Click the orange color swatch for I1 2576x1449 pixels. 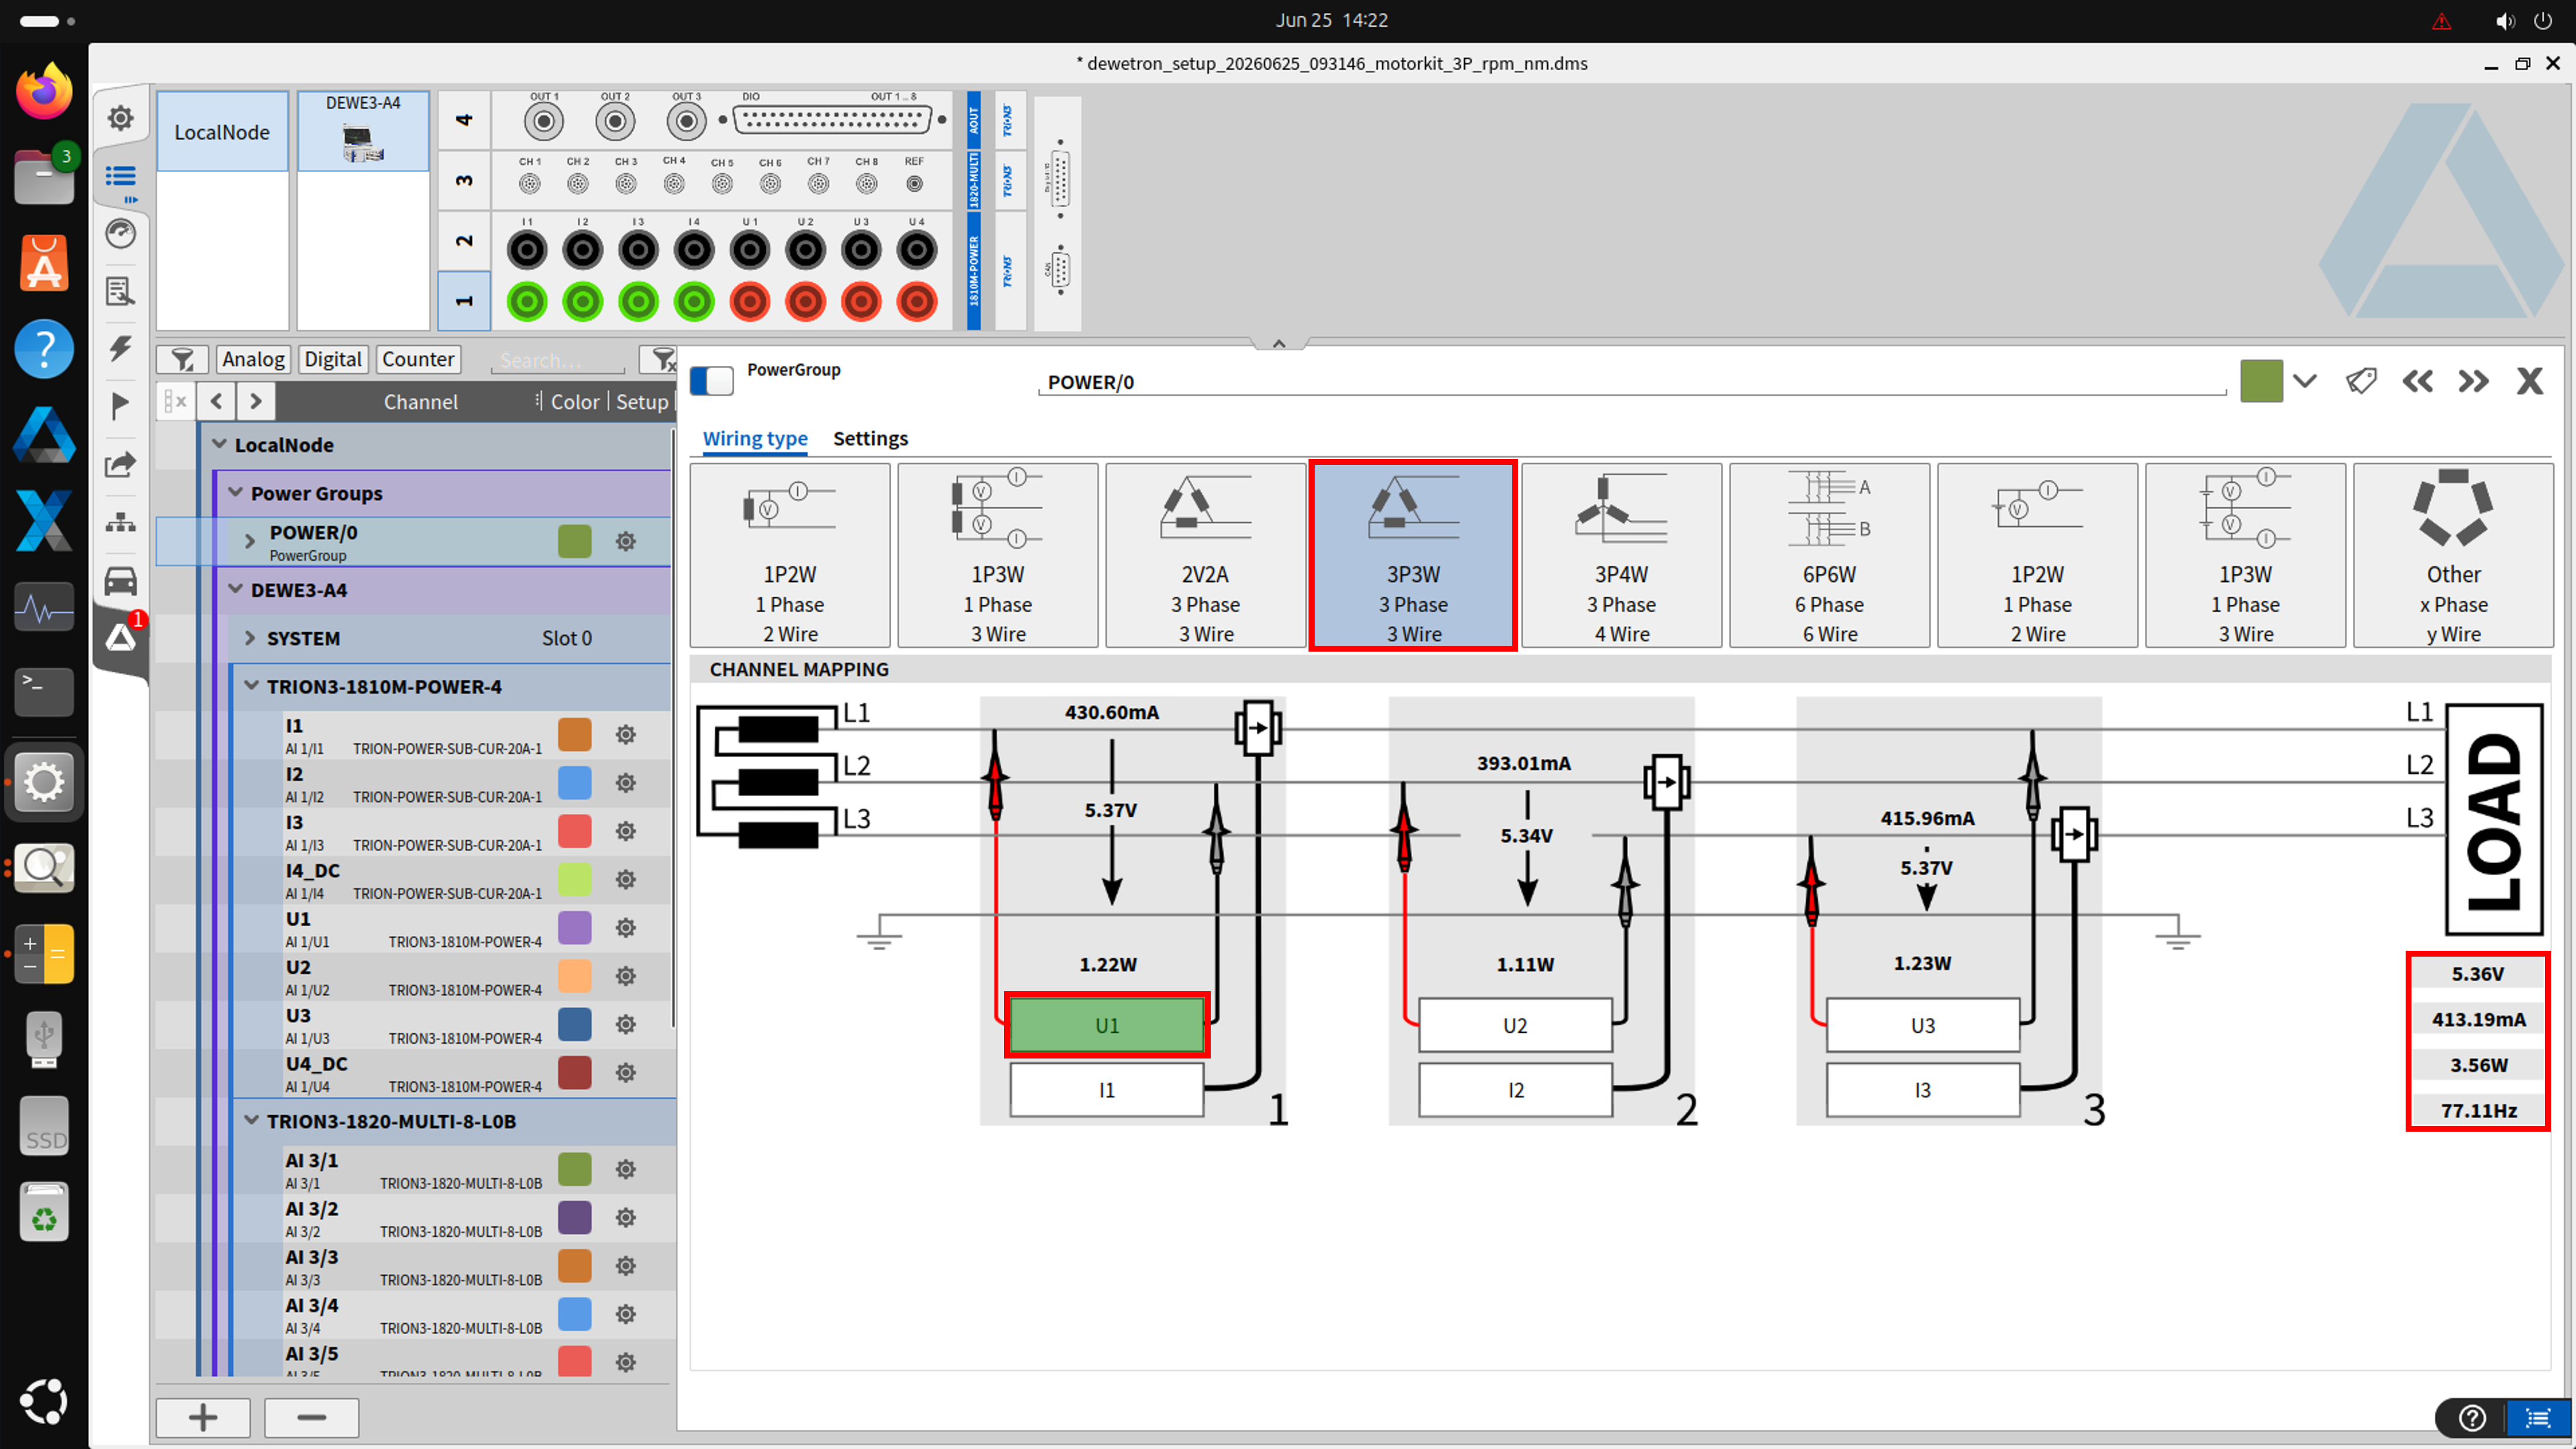pyautogui.click(x=575, y=734)
